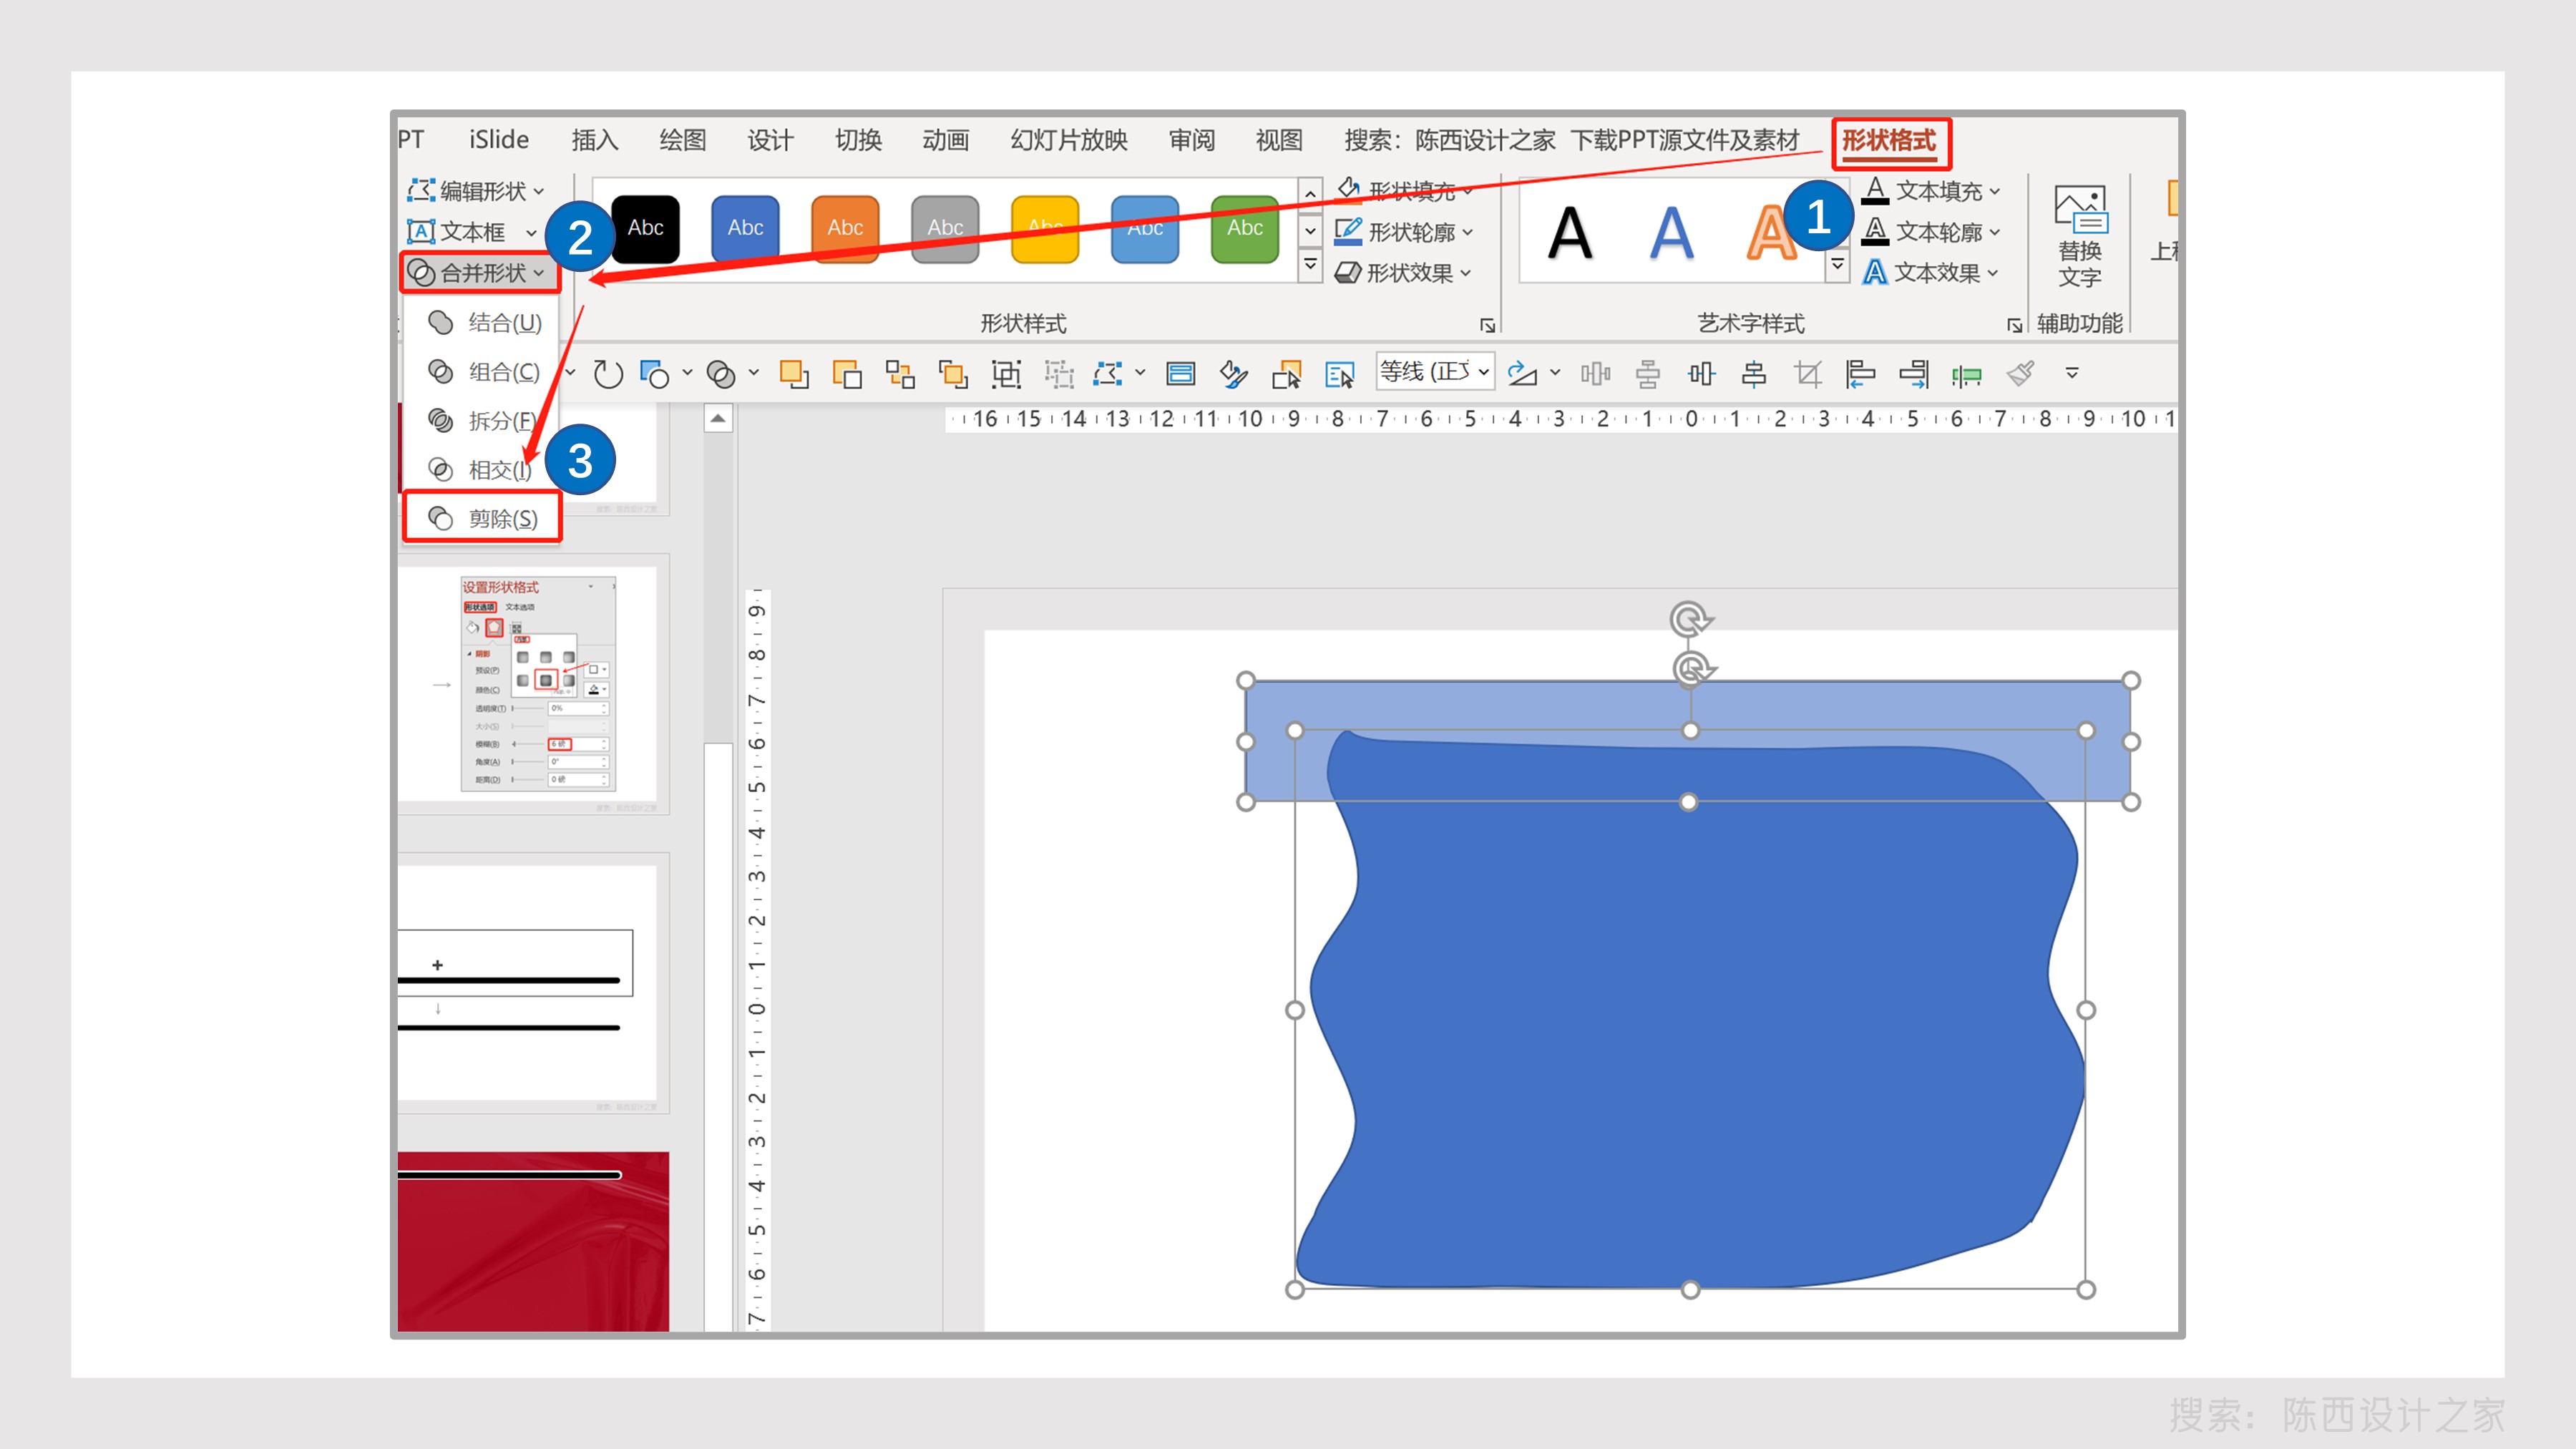Open the iSlide ribbon tab

pos(498,140)
